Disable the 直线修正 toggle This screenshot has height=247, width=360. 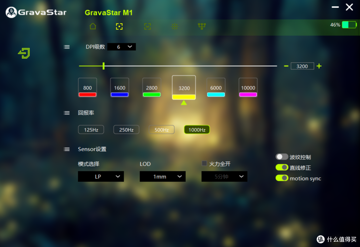(x=282, y=167)
